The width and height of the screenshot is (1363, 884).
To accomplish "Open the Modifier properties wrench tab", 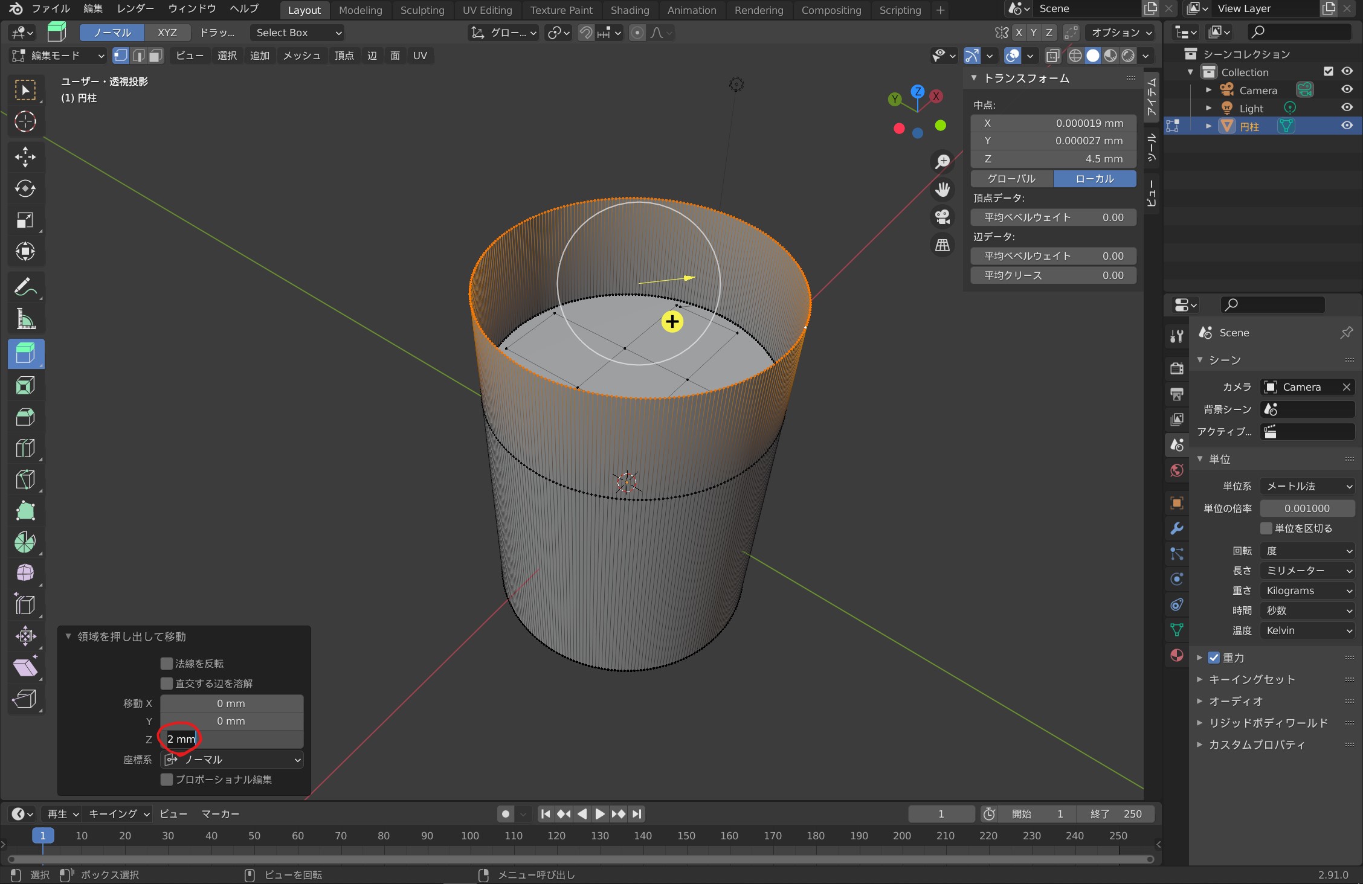I will click(1176, 529).
